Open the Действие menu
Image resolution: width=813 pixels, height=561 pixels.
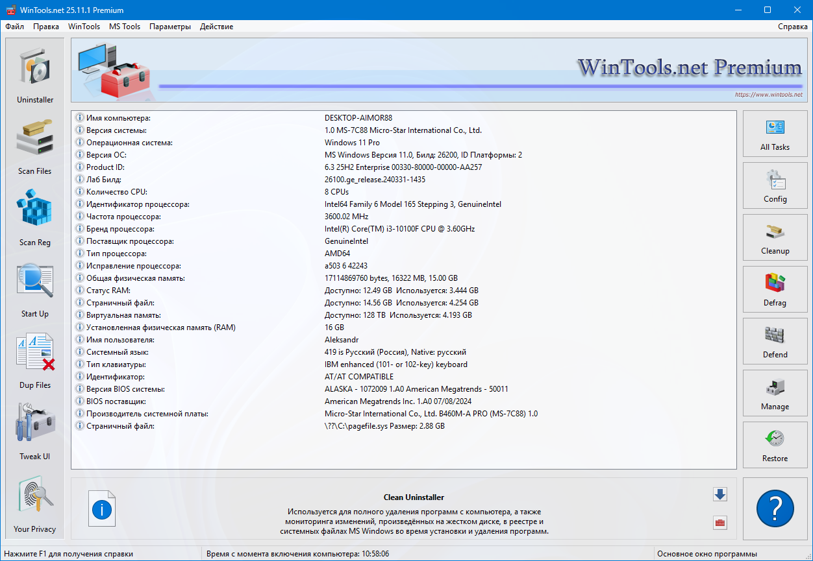pyautogui.click(x=216, y=27)
